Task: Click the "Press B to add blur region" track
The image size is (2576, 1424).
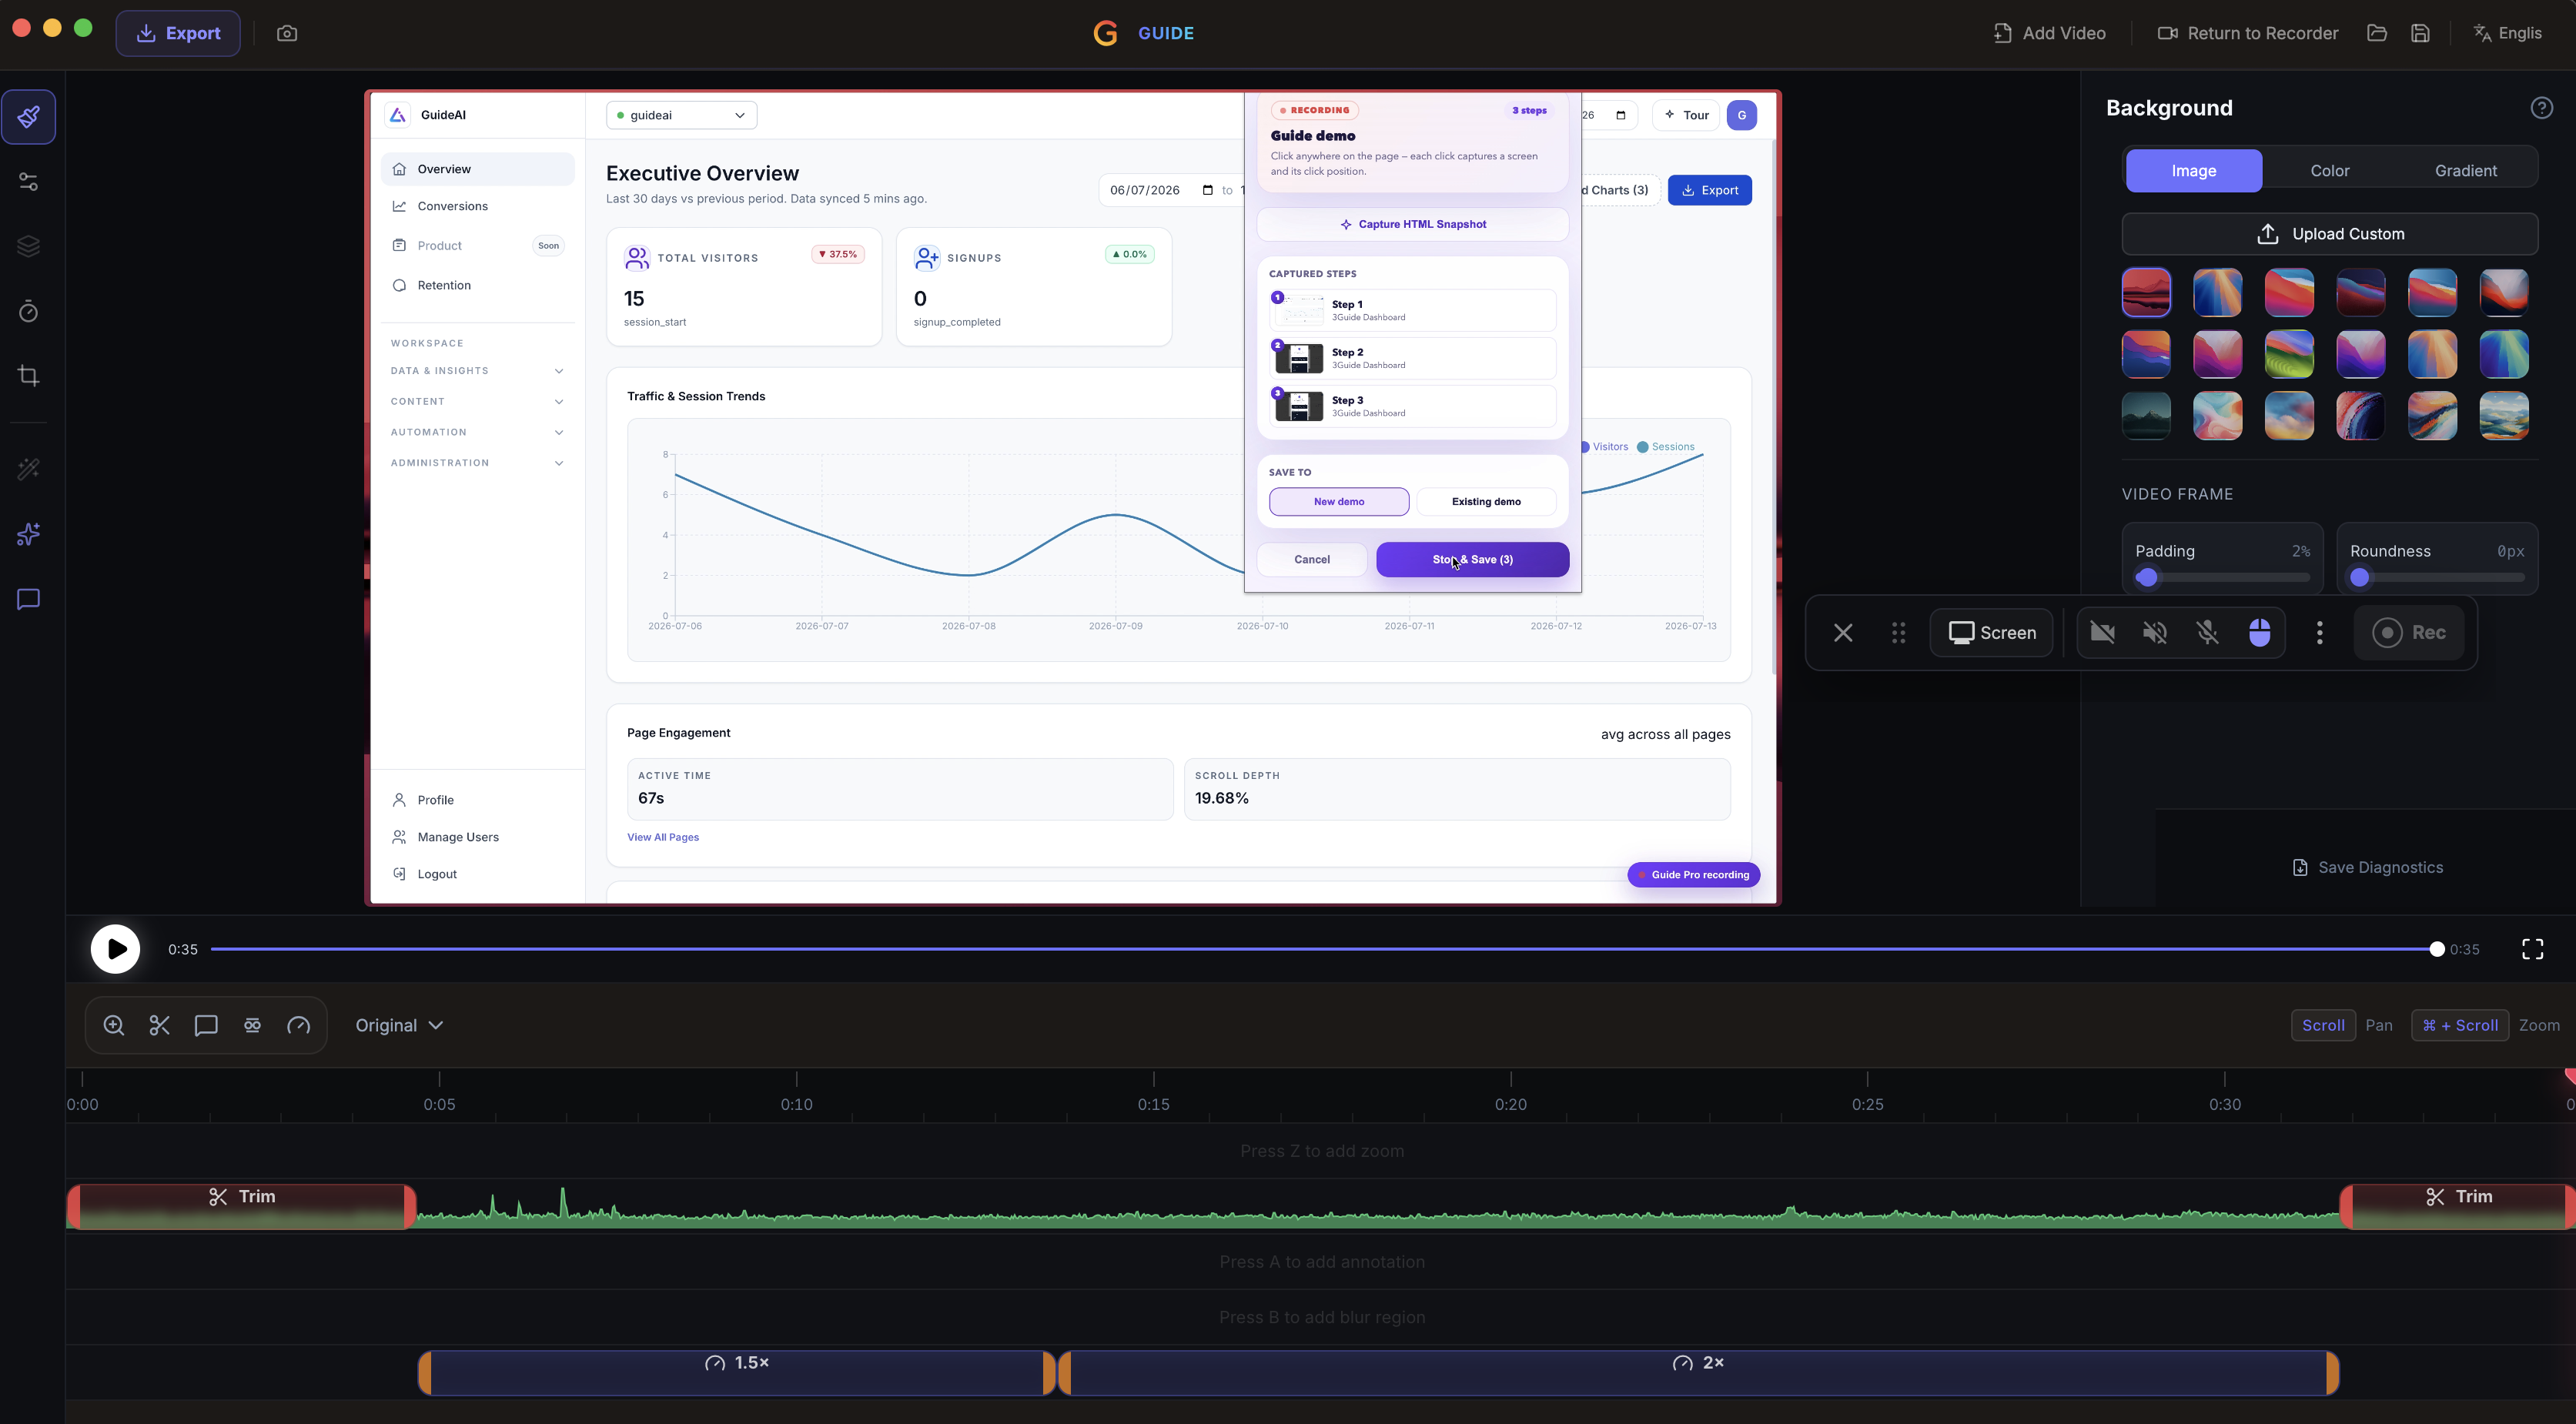Action: coord(1321,1317)
